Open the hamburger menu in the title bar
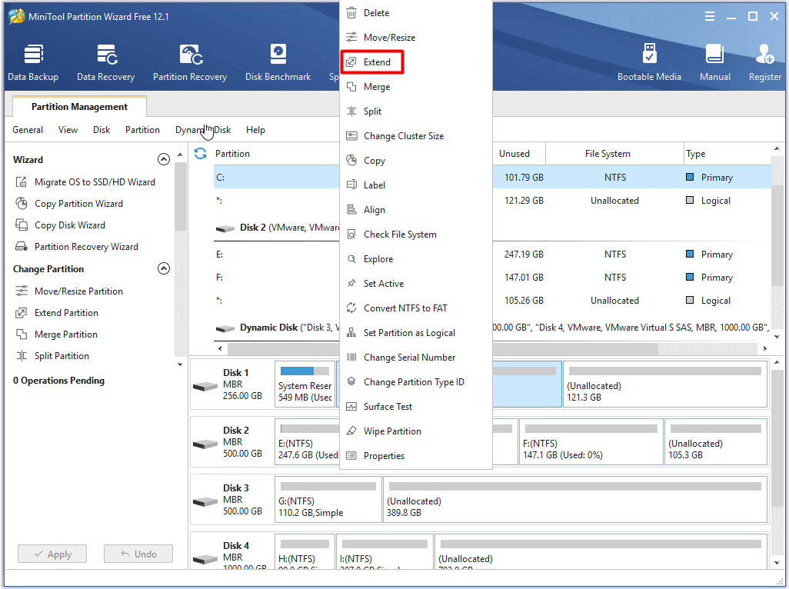 click(x=710, y=16)
